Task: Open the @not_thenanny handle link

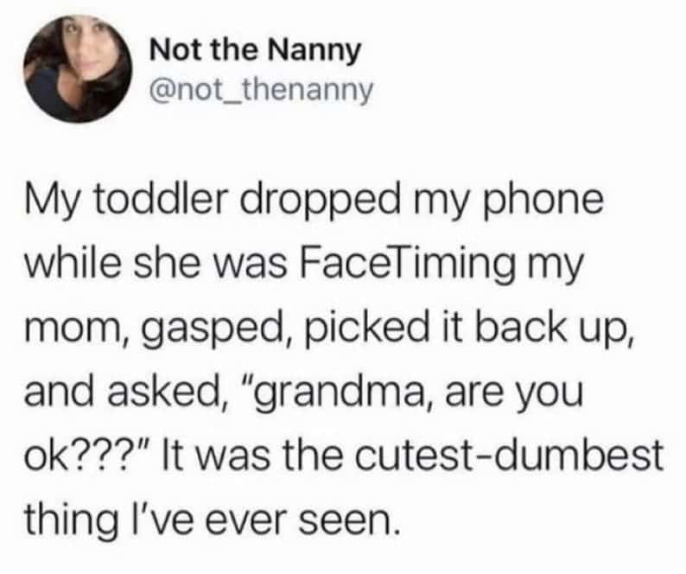Action: [x=262, y=90]
